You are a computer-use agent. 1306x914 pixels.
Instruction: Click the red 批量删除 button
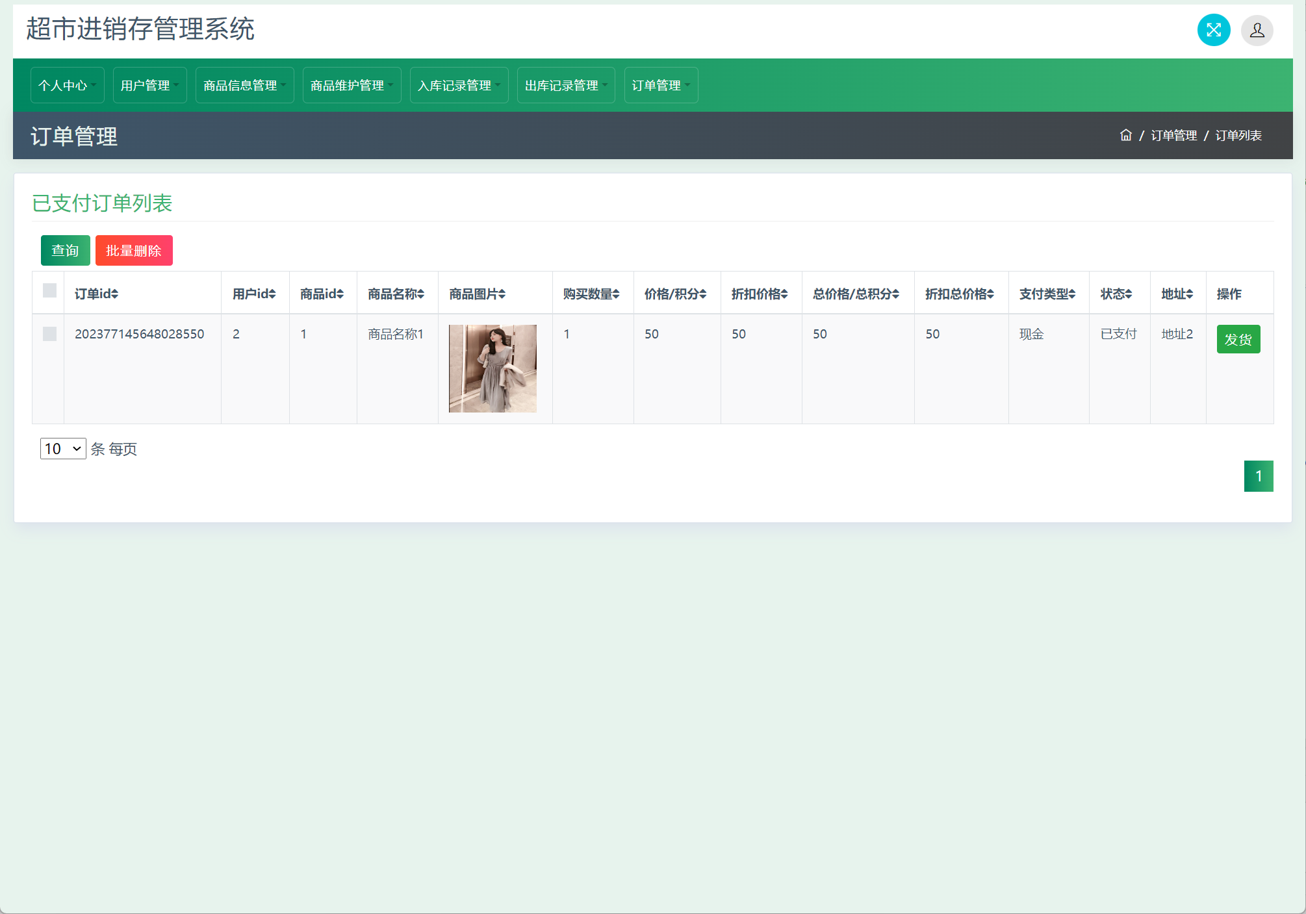click(x=134, y=251)
